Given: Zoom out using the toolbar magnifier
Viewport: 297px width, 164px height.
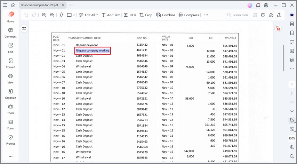Looking at the screenshot, I should [44, 15].
